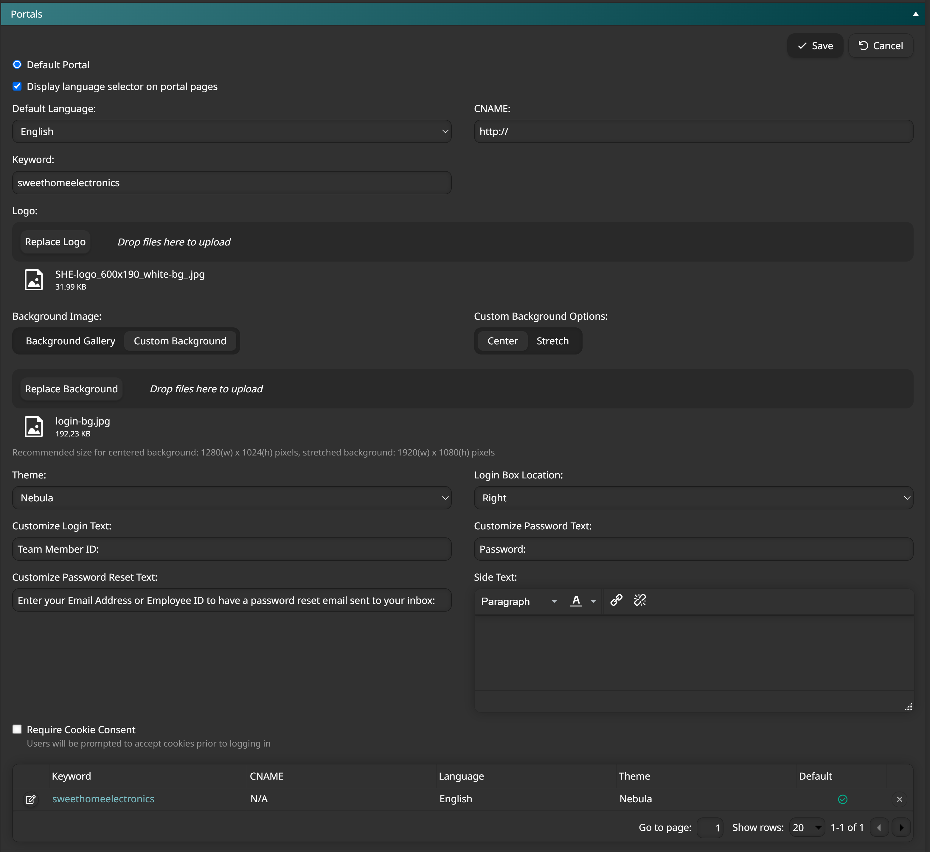Enable Require Cookie Consent checkbox

(17, 729)
